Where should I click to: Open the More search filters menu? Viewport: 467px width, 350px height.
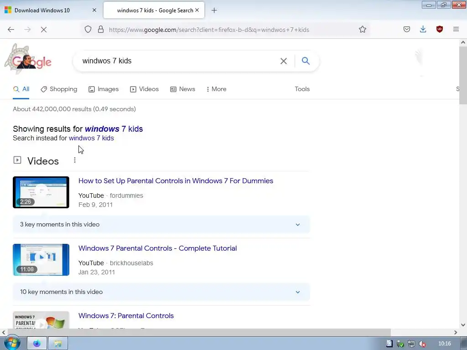pyautogui.click(x=217, y=89)
